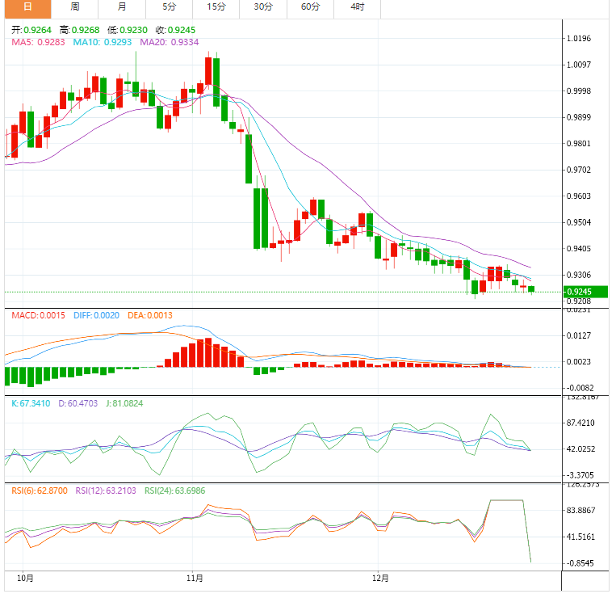This screenshot has height=598, width=616.
Task: Click the 0.0127 MACD axis label
Action: coord(578,335)
